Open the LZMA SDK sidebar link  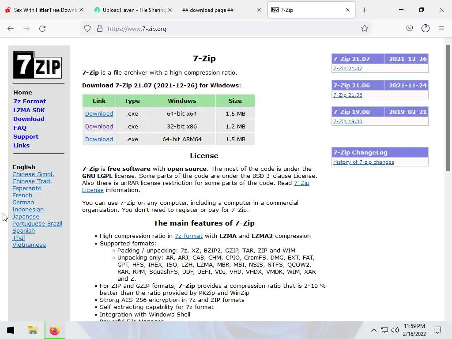tap(29, 110)
